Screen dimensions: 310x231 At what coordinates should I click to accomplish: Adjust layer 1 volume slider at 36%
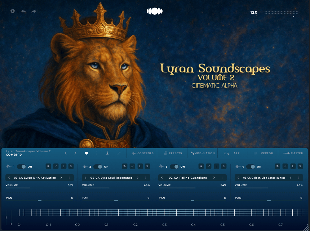40,188
